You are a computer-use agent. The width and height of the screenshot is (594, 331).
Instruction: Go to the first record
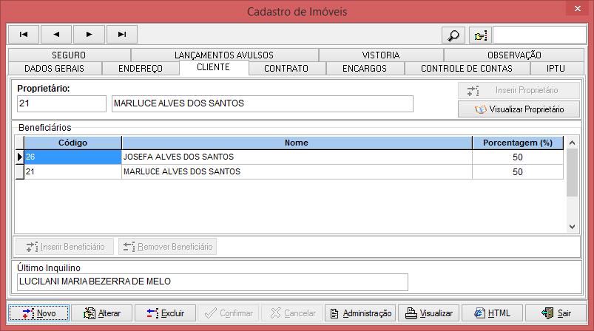pos(23,34)
